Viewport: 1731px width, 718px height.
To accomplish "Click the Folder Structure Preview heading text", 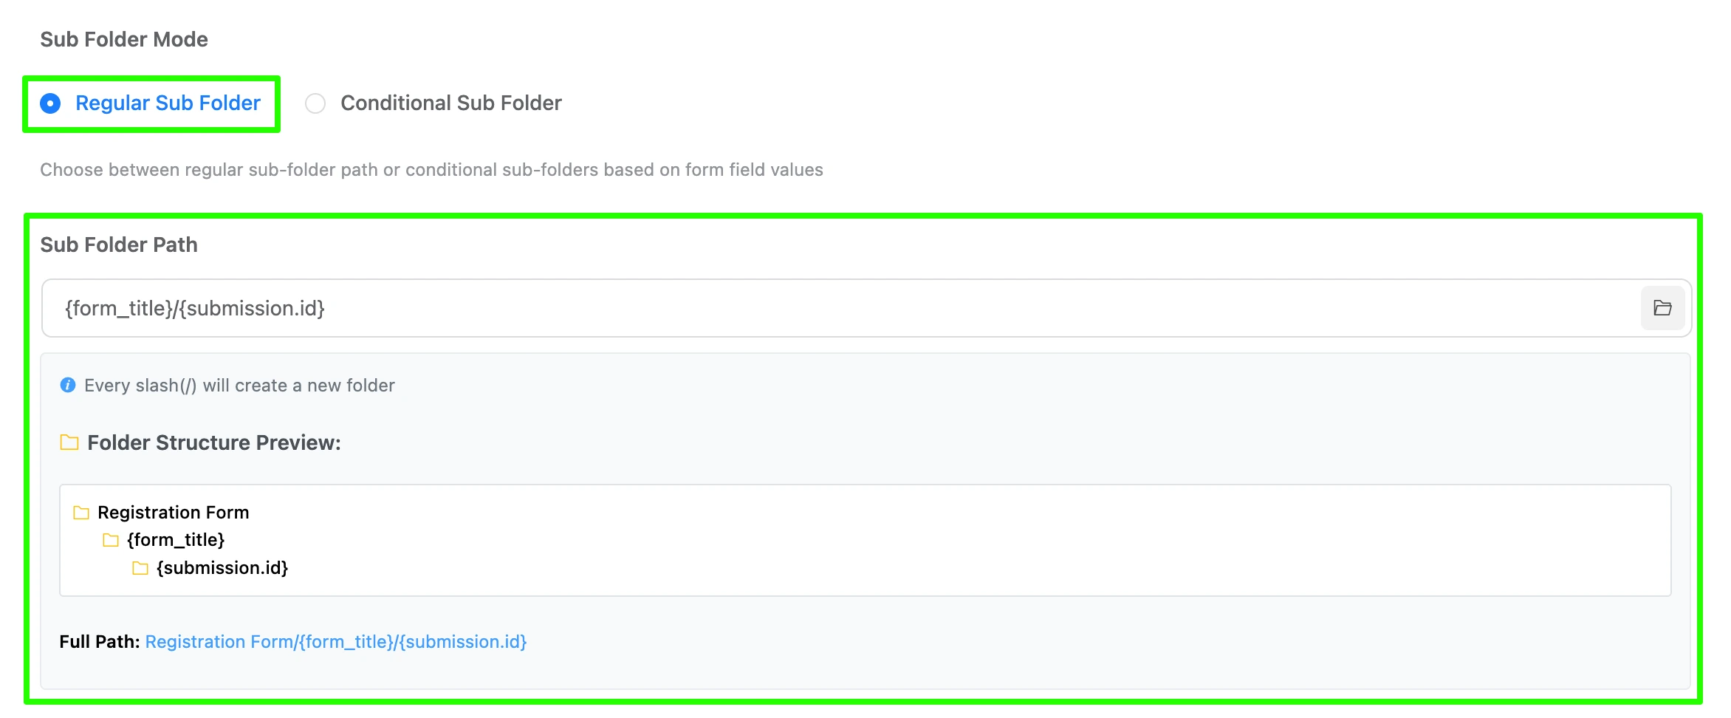I will [x=214, y=442].
